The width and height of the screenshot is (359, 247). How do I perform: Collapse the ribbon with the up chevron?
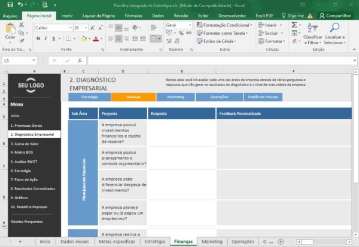coord(354,50)
